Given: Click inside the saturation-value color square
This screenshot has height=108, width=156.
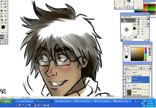Looking at the screenshot, I should [x=137, y=54].
